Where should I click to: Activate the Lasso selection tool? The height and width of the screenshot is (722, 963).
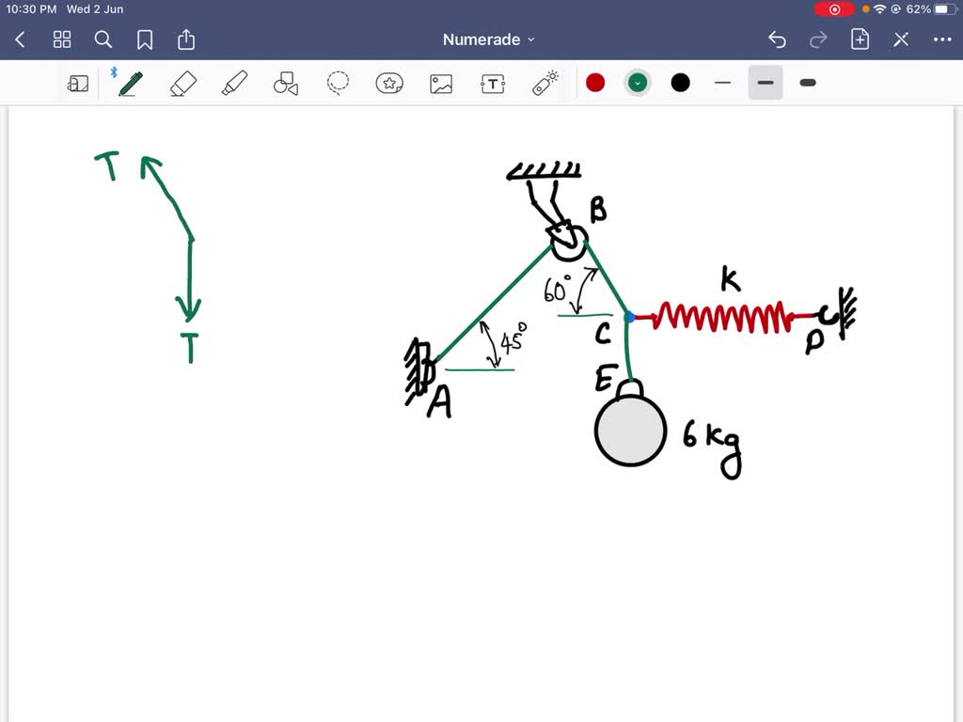pyautogui.click(x=338, y=83)
